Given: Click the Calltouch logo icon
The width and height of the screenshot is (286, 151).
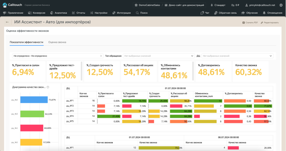Looking at the screenshot, I should 4,5.
